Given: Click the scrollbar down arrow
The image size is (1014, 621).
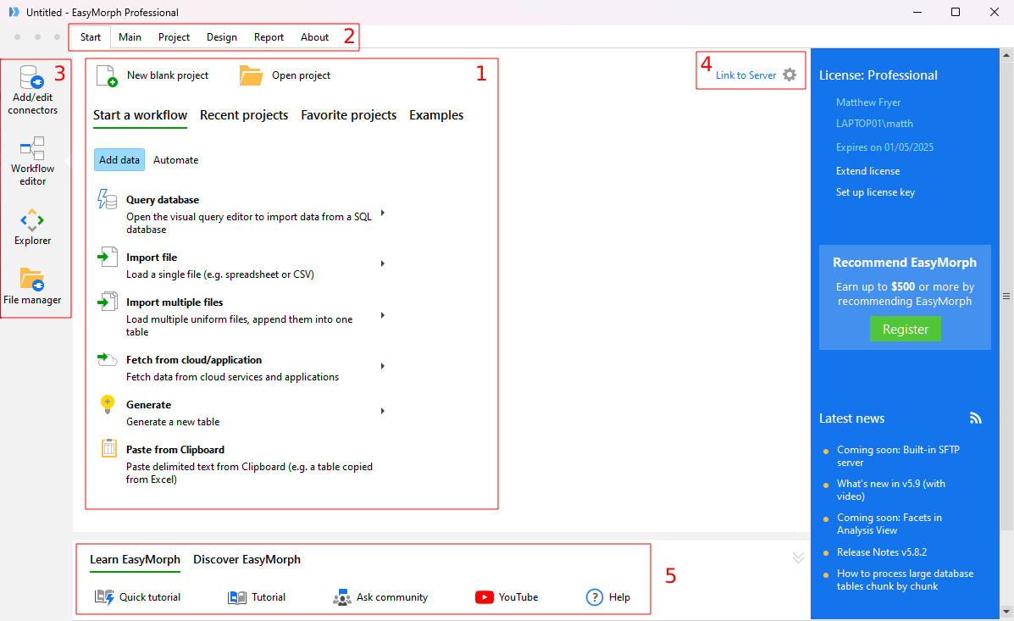Looking at the screenshot, I should [x=1006, y=612].
